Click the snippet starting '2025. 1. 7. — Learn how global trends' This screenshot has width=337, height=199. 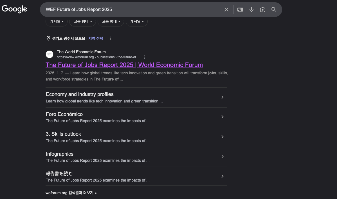coord(137,76)
